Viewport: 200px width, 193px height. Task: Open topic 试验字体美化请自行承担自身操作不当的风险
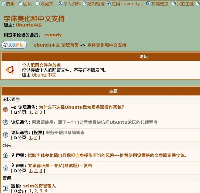click(x=107, y=155)
